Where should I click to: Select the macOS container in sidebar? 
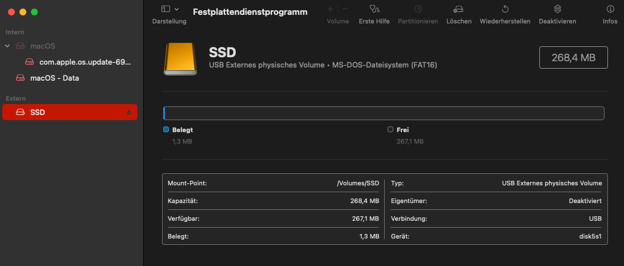[x=42, y=46]
